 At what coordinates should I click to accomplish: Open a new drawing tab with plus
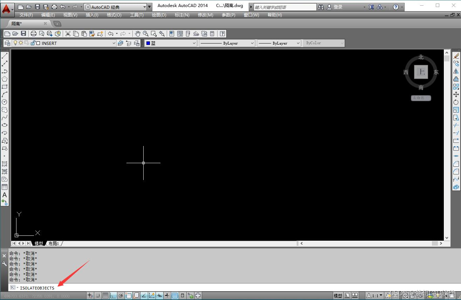coord(57,24)
